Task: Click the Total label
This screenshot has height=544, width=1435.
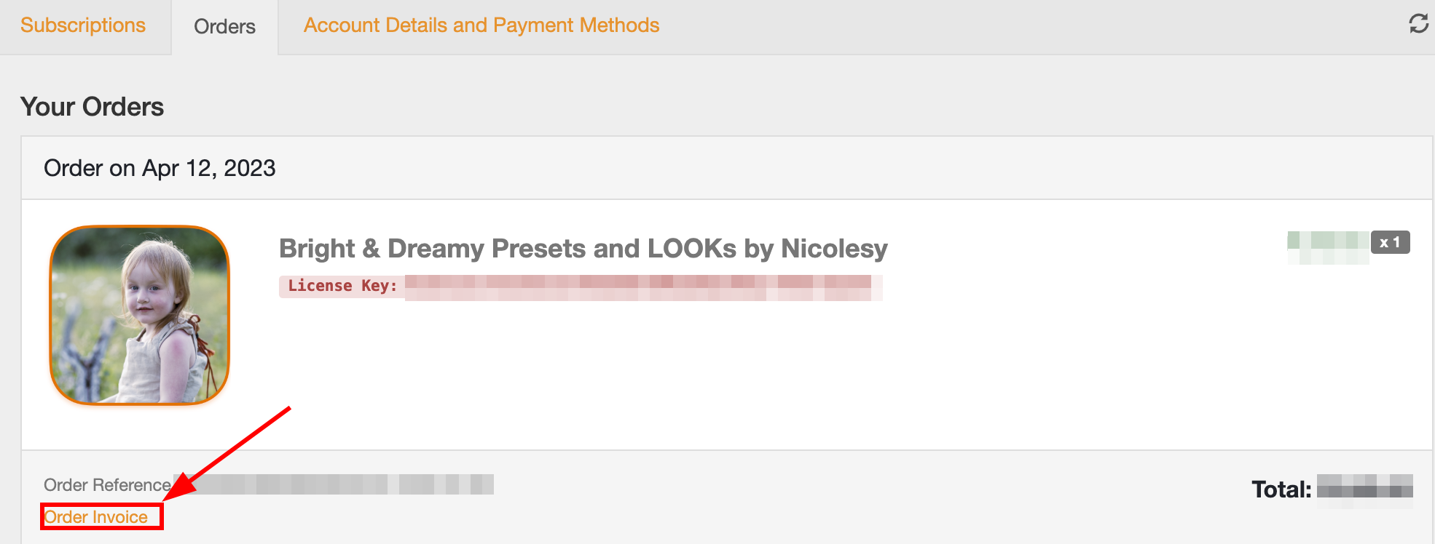Action: 1281,489
